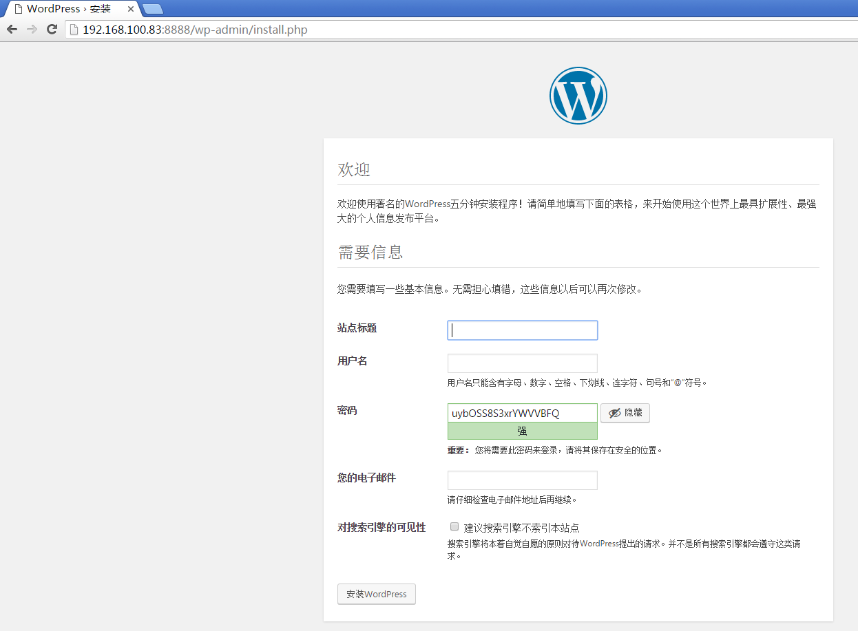Click the 对搜索引擎的可见性 label
The width and height of the screenshot is (858, 631).
[x=381, y=528]
